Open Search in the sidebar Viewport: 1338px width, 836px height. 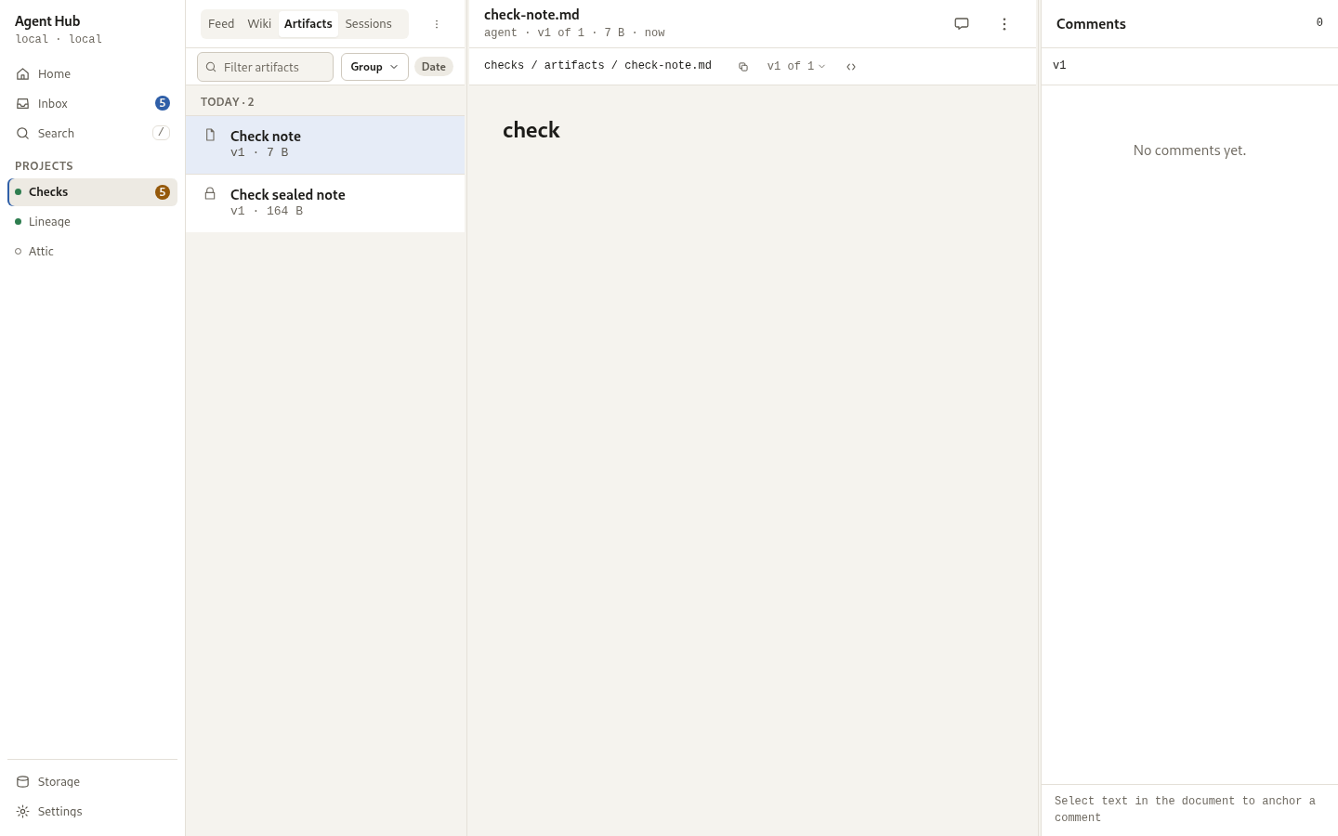click(92, 134)
